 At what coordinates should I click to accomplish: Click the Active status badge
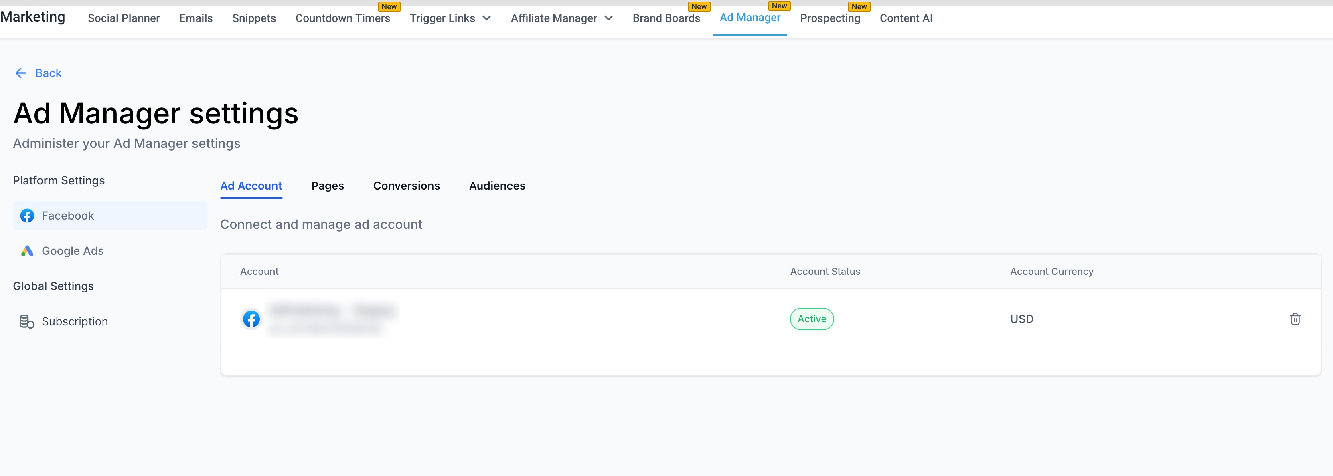[x=811, y=319]
